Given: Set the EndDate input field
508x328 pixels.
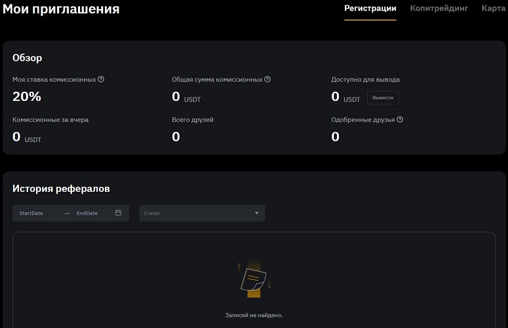Looking at the screenshot, I should (87, 213).
